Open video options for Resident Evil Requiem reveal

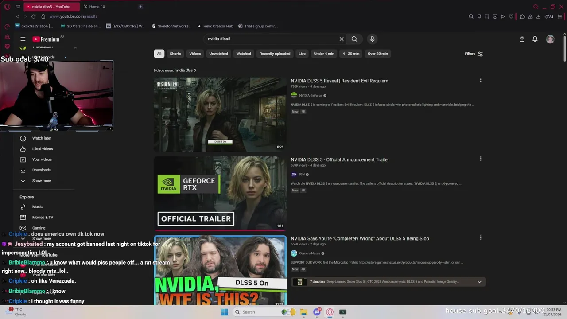pyautogui.click(x=481, y=80)
